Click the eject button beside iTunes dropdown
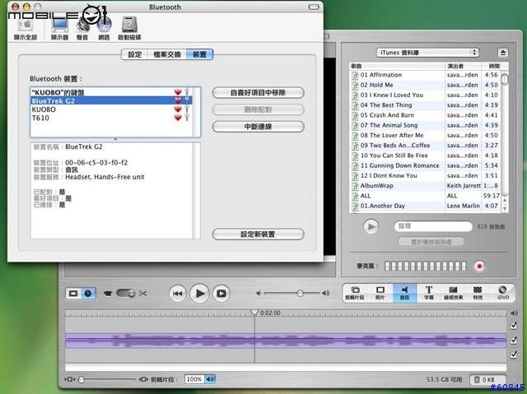The height and width of the screenshot is (394, 527). [503, 53]
